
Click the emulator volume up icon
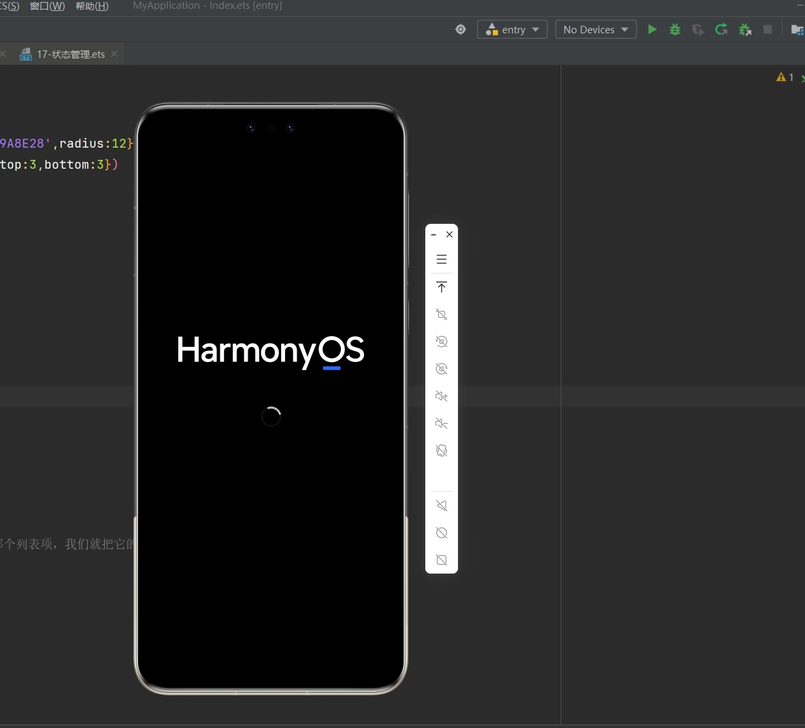pyautogui.click(x=442, y=396)
